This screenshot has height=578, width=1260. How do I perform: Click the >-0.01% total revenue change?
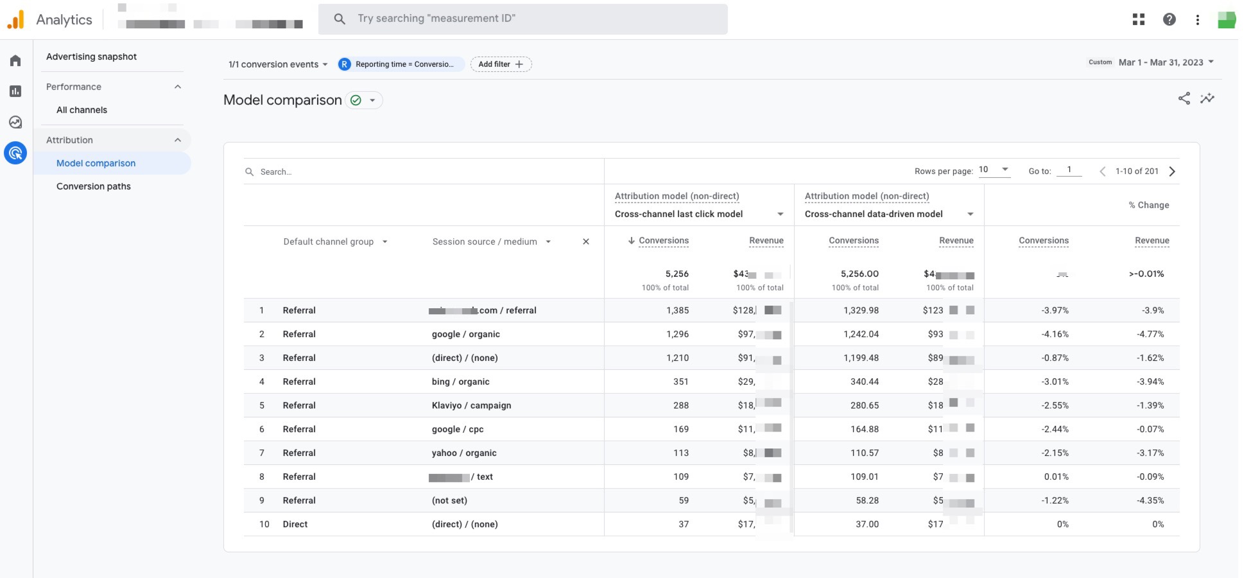tap(1146, 274)
